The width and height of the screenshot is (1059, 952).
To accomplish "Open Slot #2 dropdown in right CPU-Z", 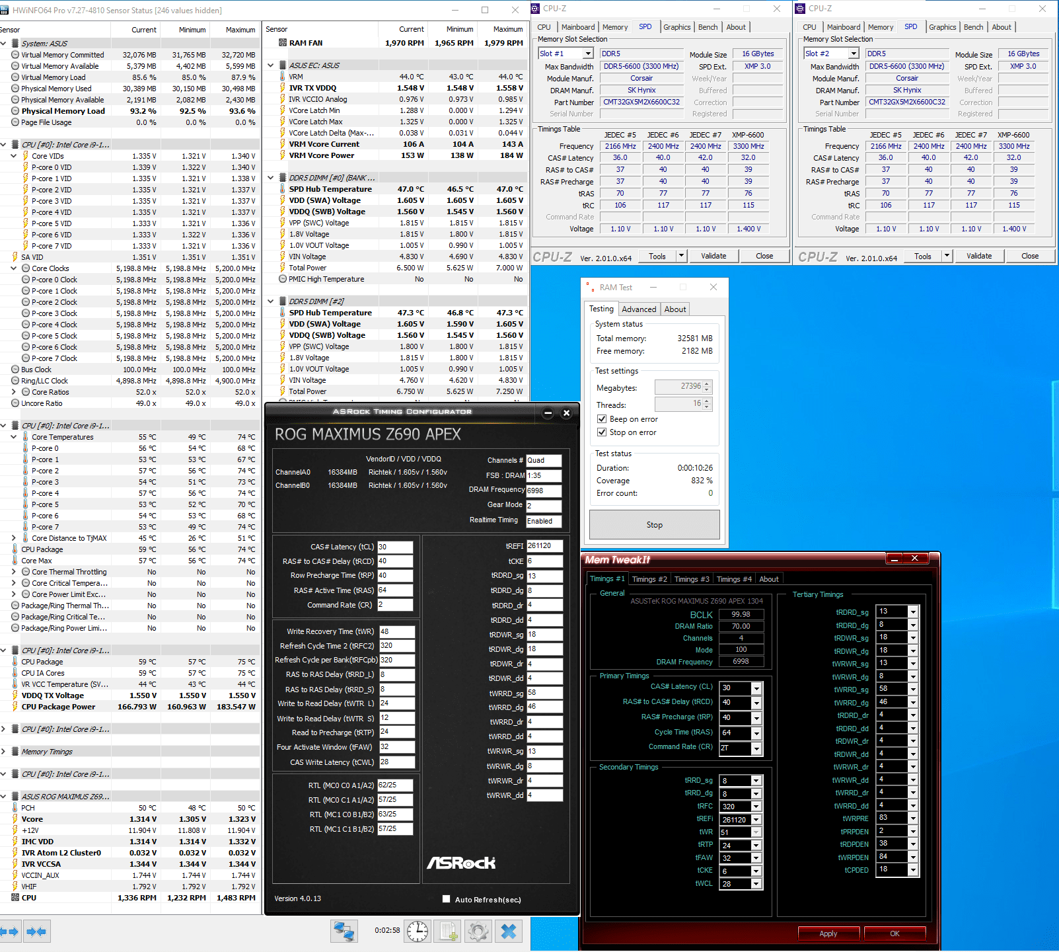I will point(854,54).
